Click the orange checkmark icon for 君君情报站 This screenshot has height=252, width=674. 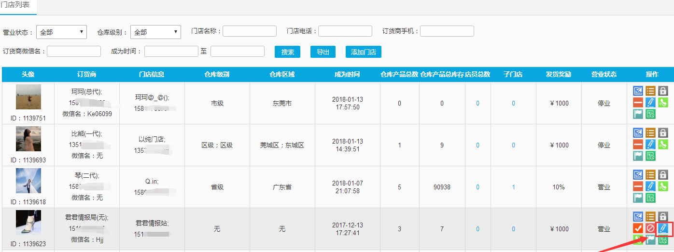[638, 228]
